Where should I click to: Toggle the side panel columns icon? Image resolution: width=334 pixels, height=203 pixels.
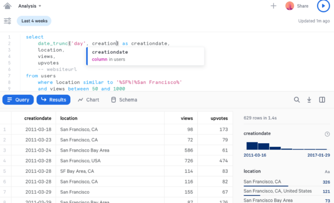coord(322,100)
